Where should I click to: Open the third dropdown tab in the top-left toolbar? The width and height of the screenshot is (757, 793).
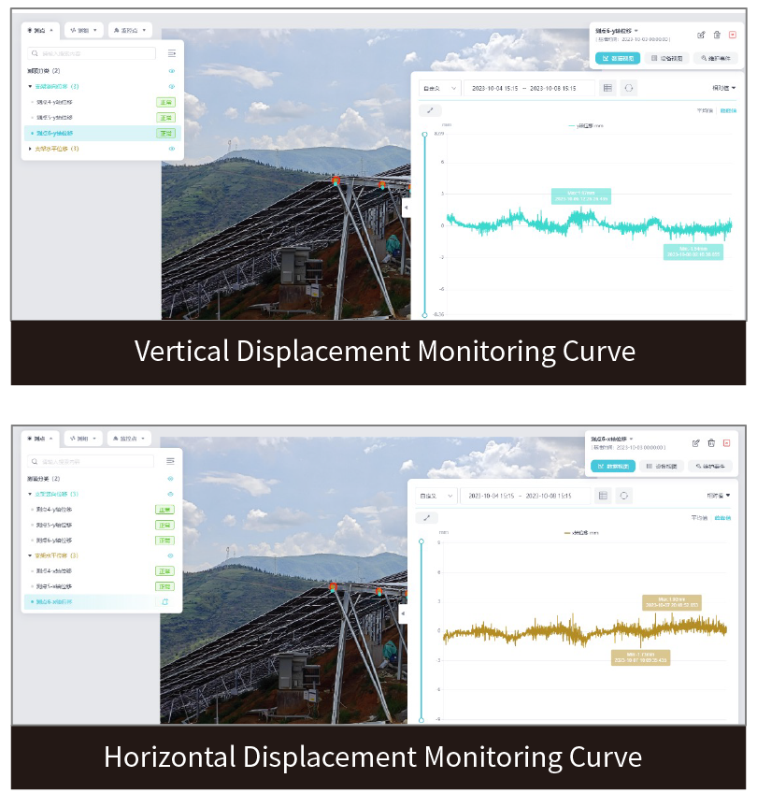tap(130, 30)
